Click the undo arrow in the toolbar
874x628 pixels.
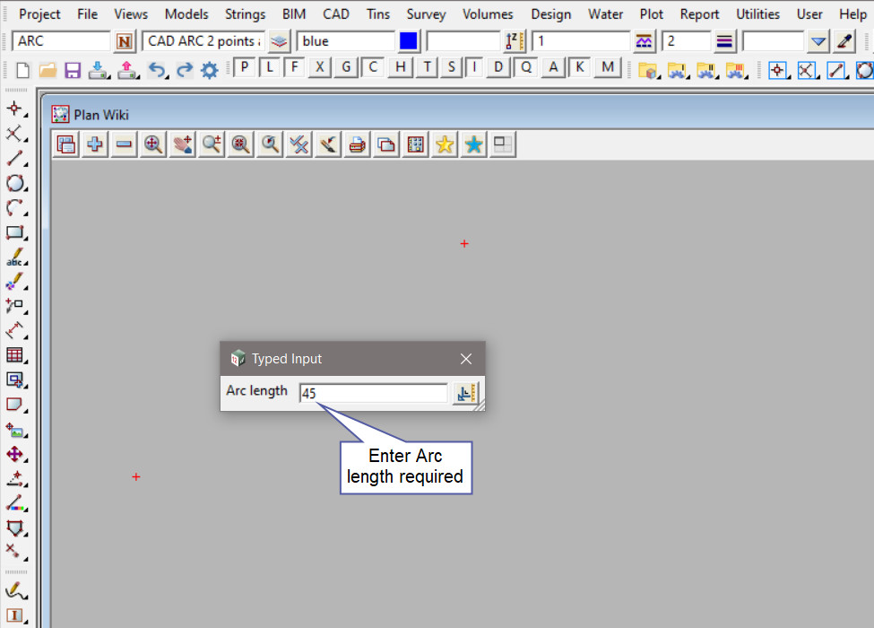point(157,70)
